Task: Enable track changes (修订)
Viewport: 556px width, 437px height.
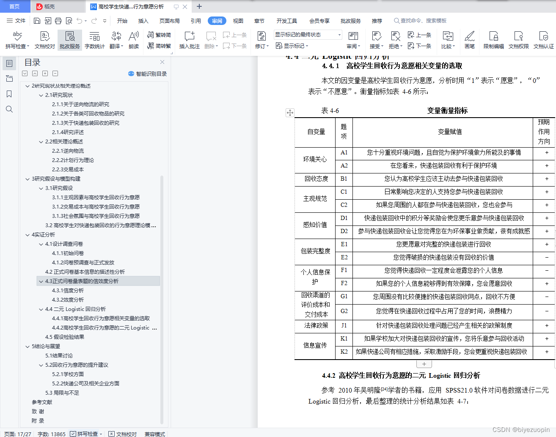Action: coord(261,40)
